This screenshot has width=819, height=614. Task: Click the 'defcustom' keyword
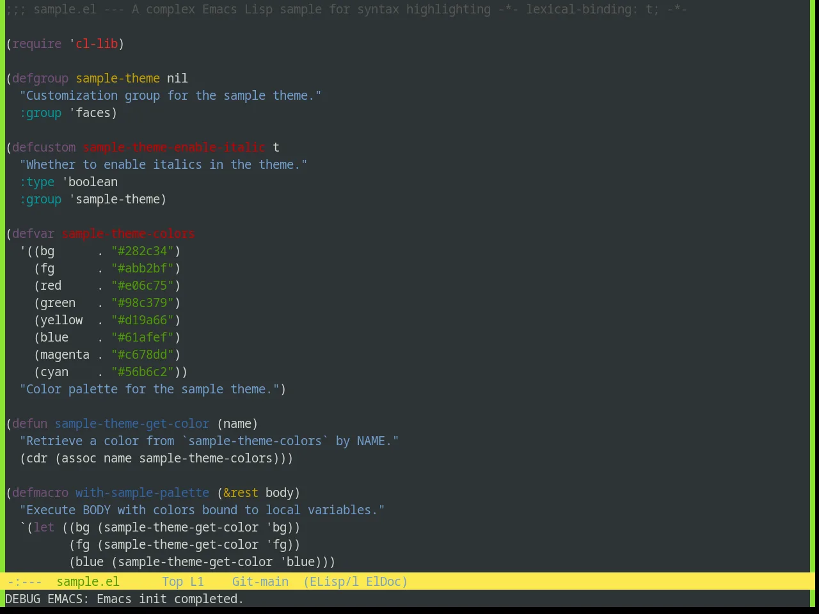(x=44, y=147)
